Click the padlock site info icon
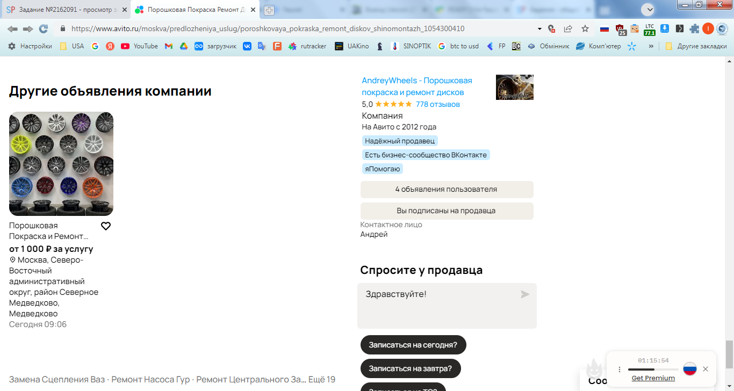This screenshot has height=391, width=734. pos(63,29)
